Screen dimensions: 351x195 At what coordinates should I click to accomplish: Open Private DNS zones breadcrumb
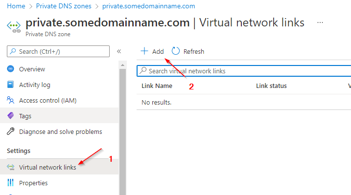tap(64, 6)
